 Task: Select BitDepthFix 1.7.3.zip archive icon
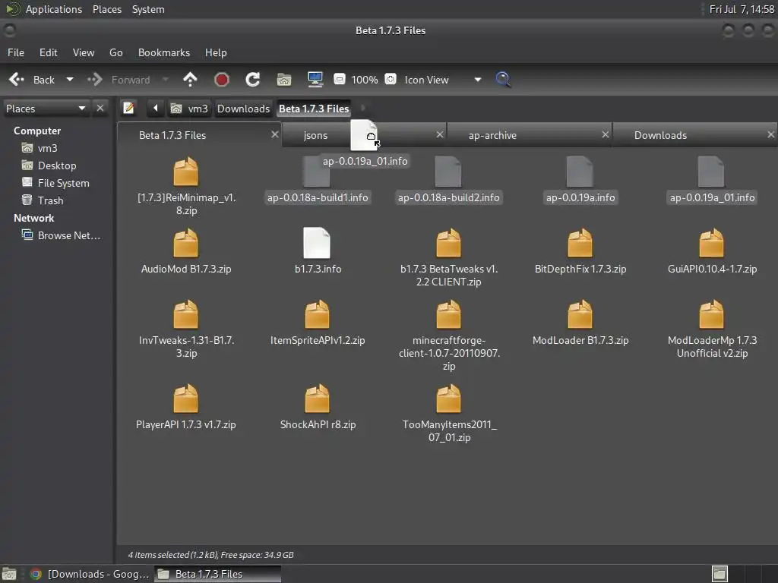pyautogui.click(x=580, y=243)
